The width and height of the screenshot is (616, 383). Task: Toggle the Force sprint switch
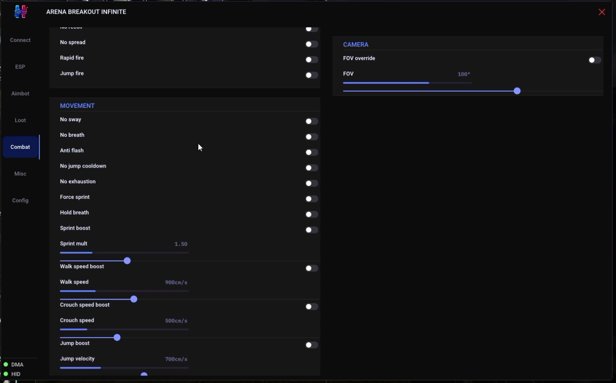point(312,199)
